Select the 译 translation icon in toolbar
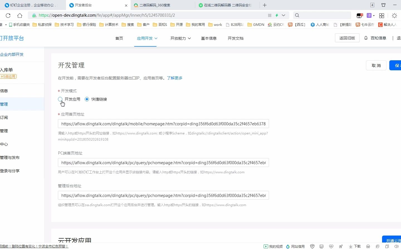401x250 pixels. [369, 15]
